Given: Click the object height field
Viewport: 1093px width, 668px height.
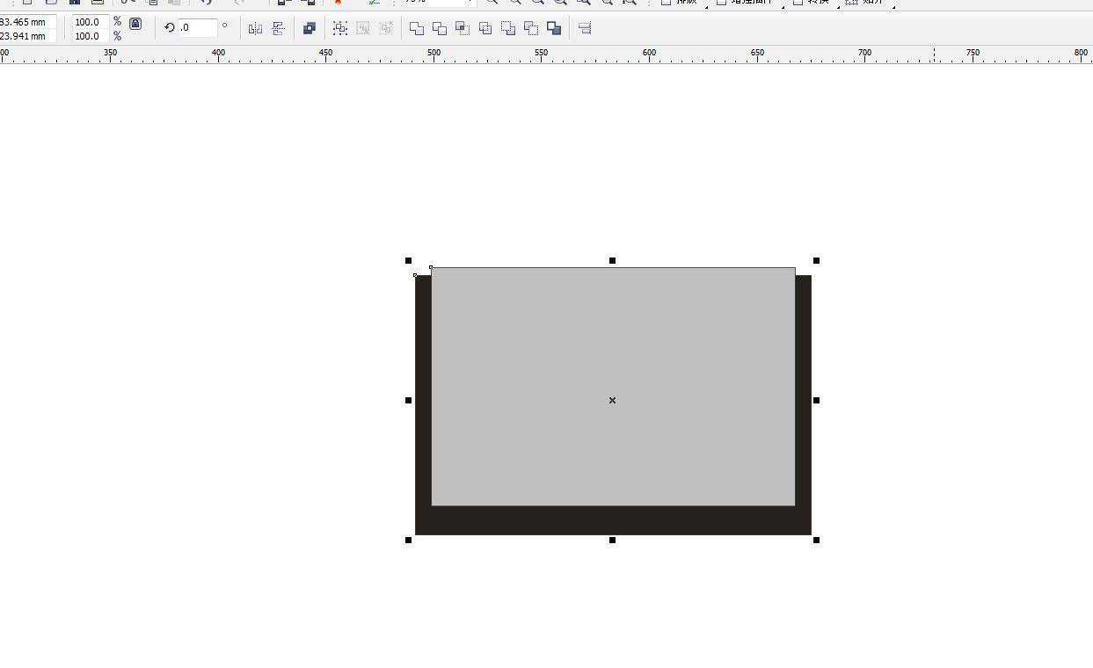Looking at the screenshot, I should [26, 36].
